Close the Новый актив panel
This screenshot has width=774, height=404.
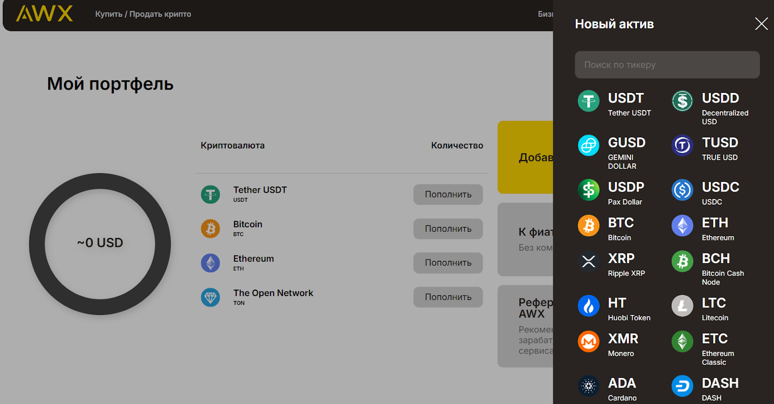(761, 24)
